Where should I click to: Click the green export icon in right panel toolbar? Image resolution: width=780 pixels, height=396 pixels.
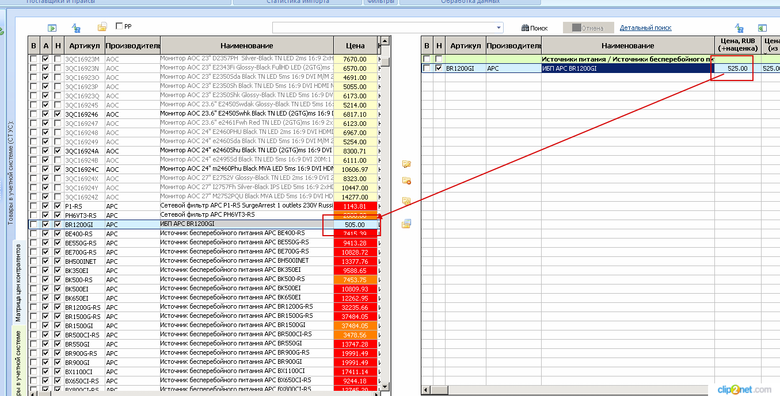click(762, 28)
